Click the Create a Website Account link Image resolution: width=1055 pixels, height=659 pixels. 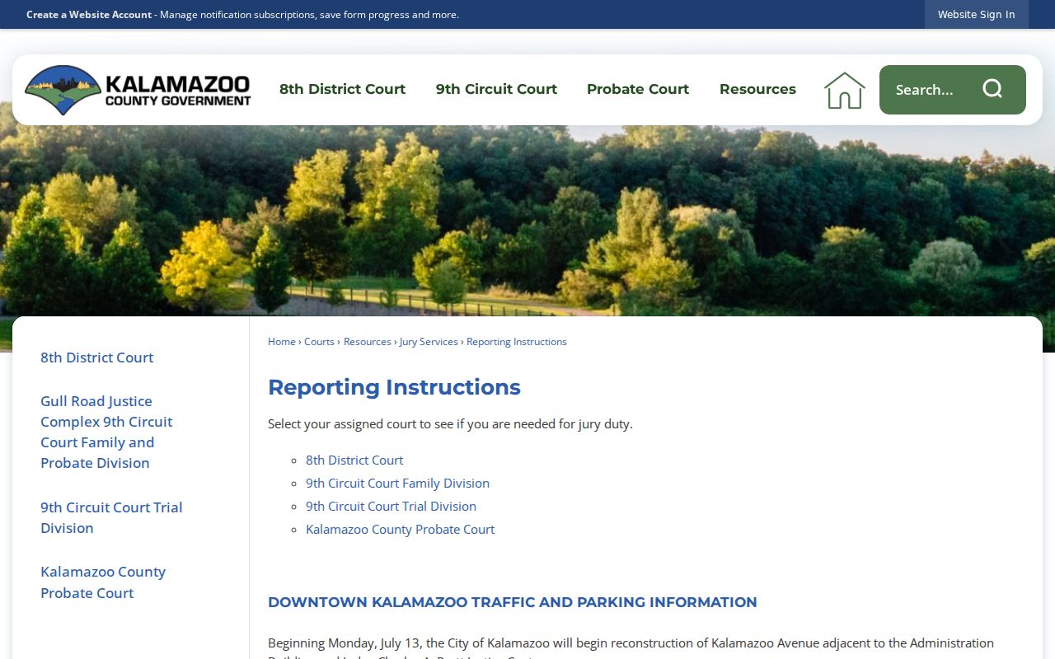[89, 15]
